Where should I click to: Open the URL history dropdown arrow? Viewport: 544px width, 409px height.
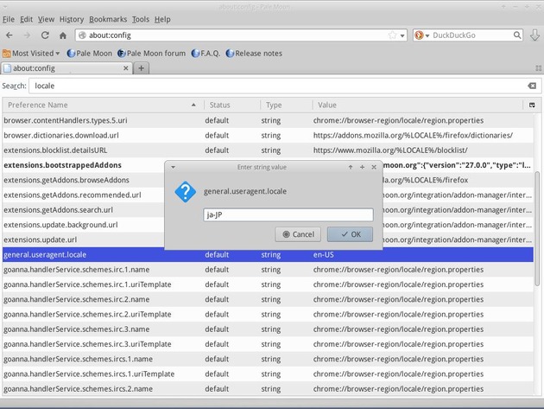coord(402,35)
